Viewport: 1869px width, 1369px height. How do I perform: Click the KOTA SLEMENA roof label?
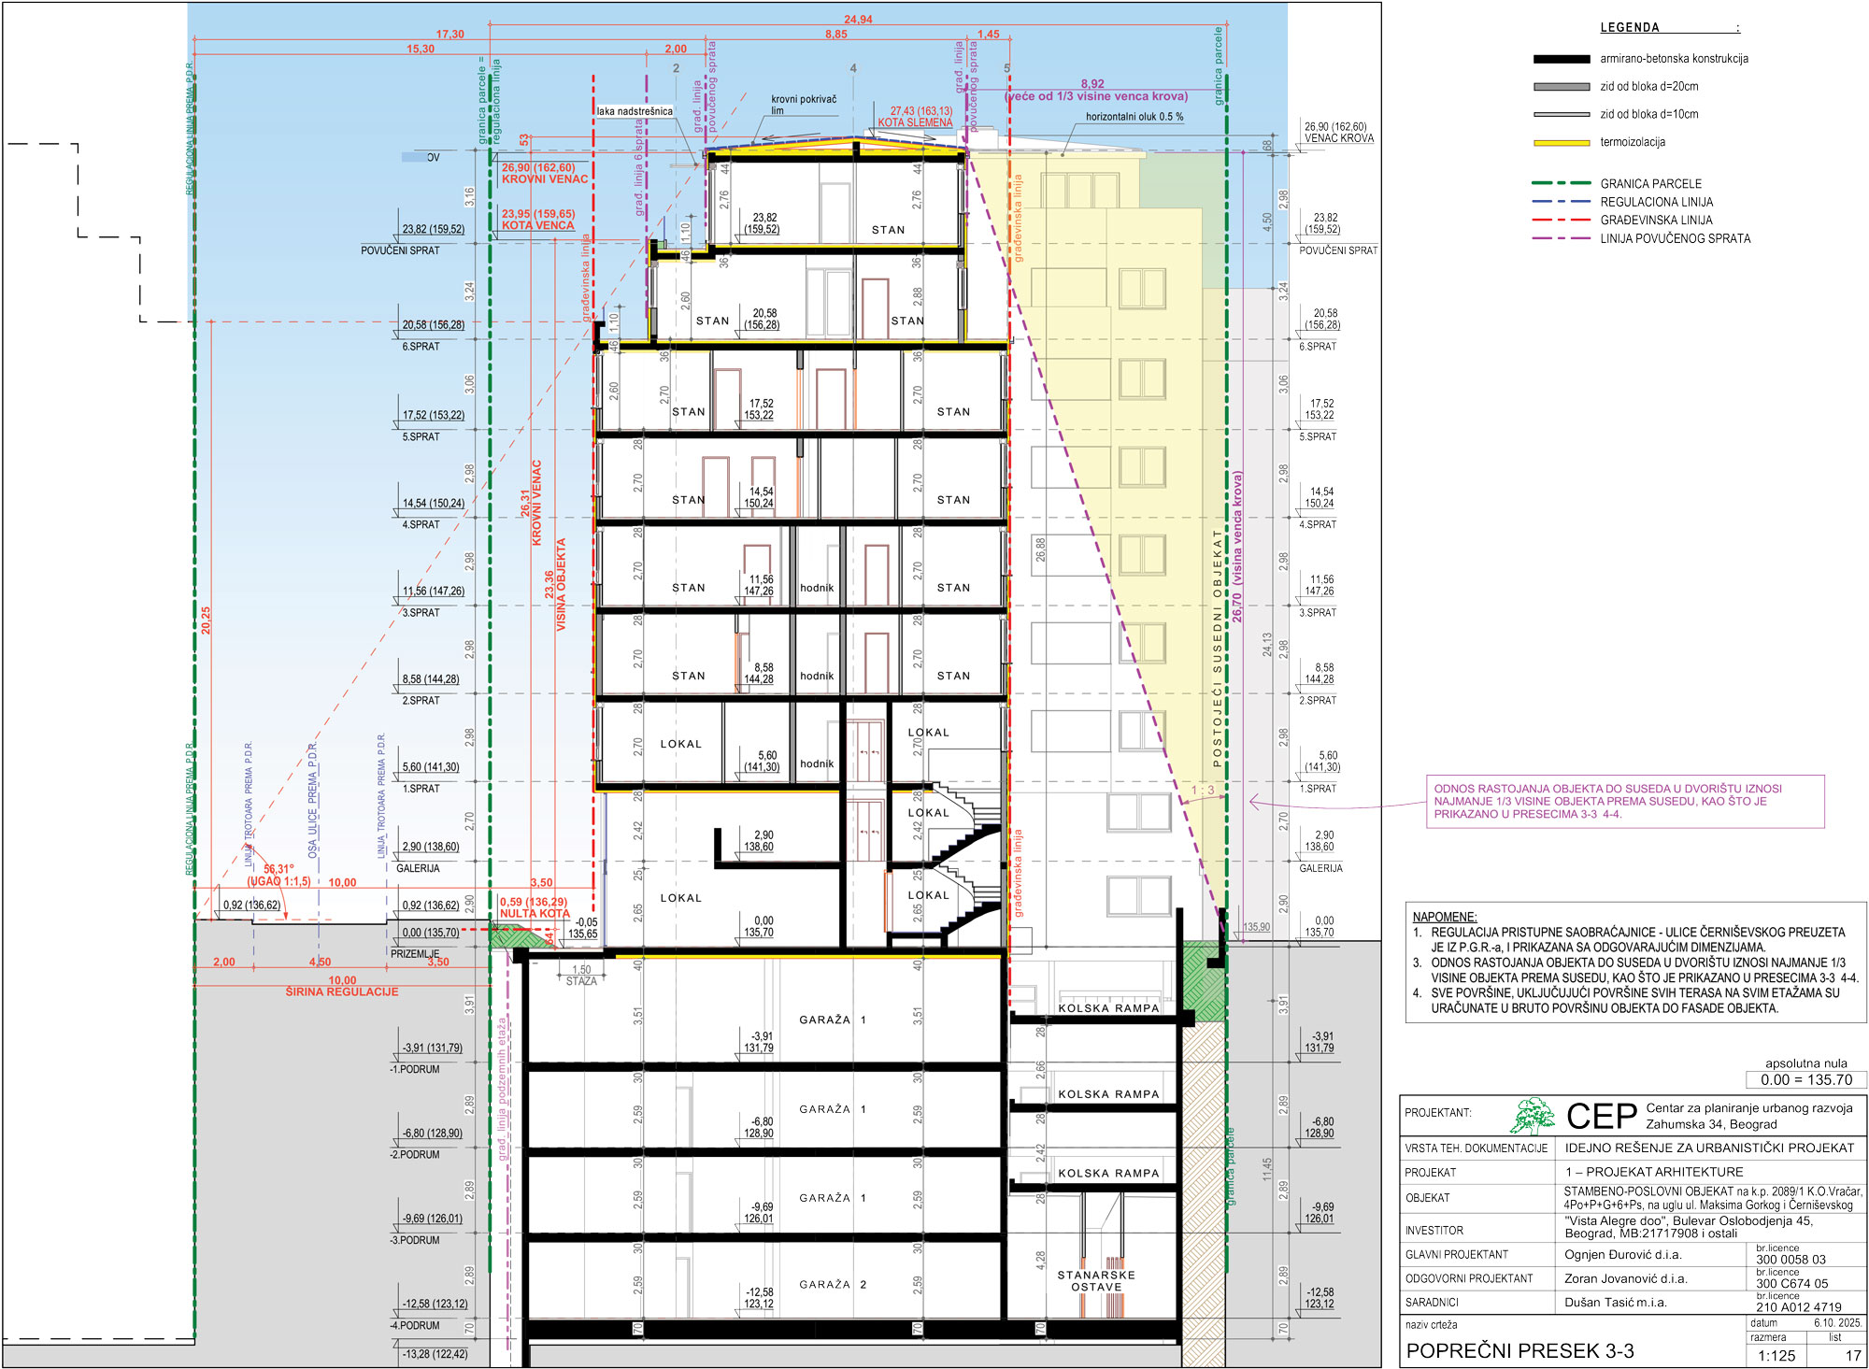pyautogui.click(x=914, y=122)
